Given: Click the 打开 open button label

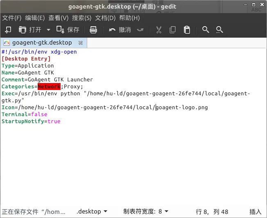Looking at the screenshot, I should pyautogui.click(x=35, y=30).
